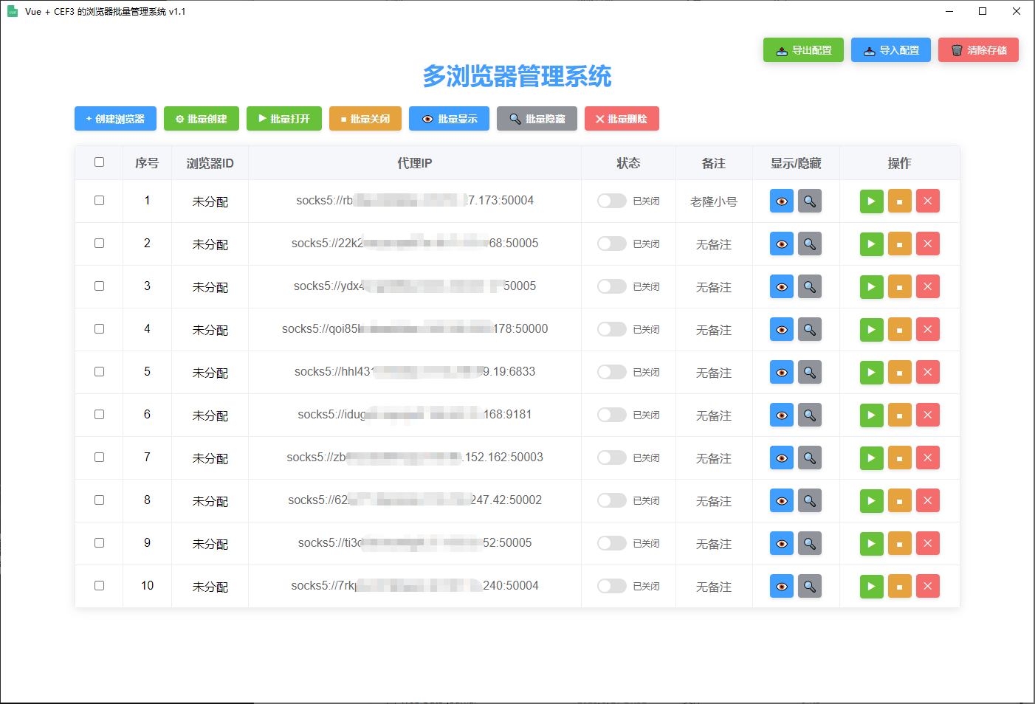The width and height of the screenshot is (1035, 704).
Task: Click green play icon in row 1
Action: point(871,201)
